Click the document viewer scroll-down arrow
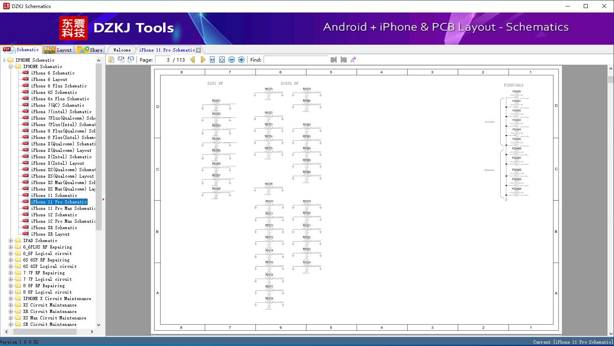Image resolution: width=614 pixels, height=346 pixels. point(610,333)
